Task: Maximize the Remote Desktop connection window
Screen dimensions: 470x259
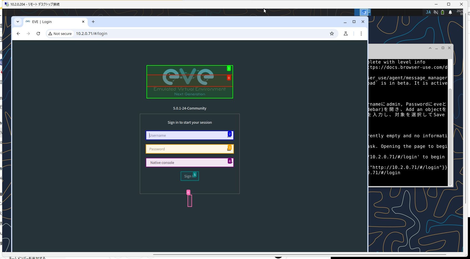Action: tap(449, 4)
